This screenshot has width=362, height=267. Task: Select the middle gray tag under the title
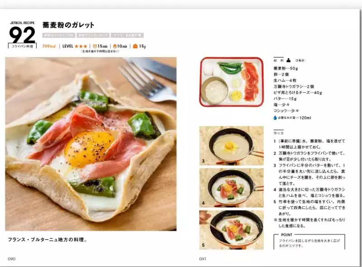93,35
